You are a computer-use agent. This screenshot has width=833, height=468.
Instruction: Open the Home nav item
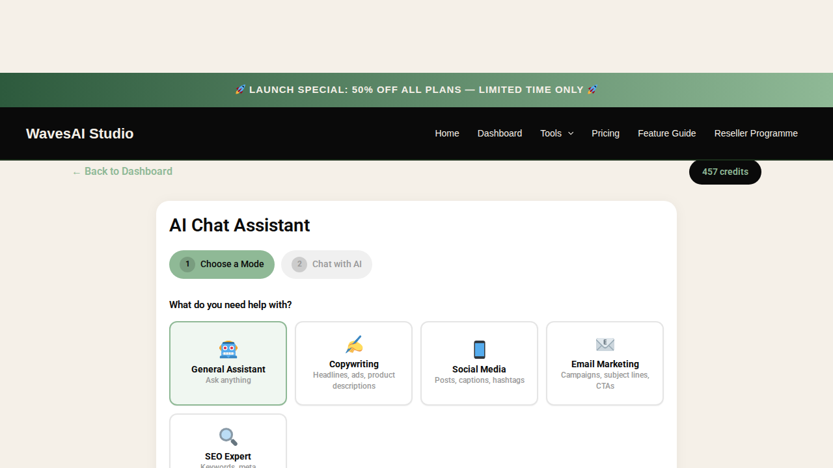(447, 133)
